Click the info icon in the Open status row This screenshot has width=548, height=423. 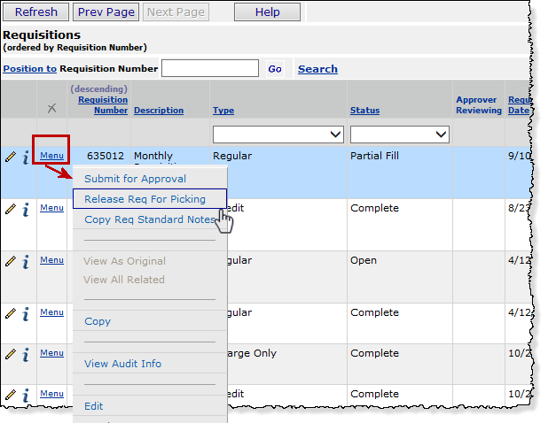(x=26, y=261)
